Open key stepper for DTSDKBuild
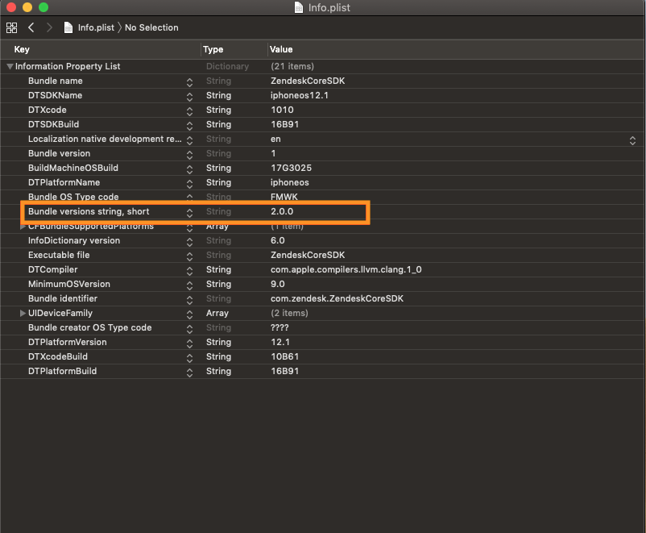 (x=189, y=126)
